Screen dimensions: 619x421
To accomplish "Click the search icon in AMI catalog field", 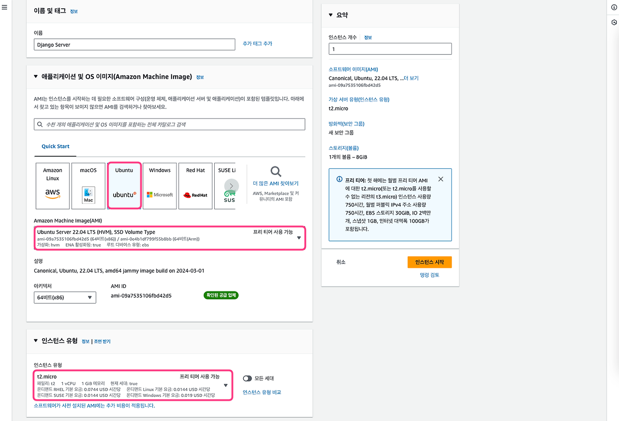I will 40,124.
